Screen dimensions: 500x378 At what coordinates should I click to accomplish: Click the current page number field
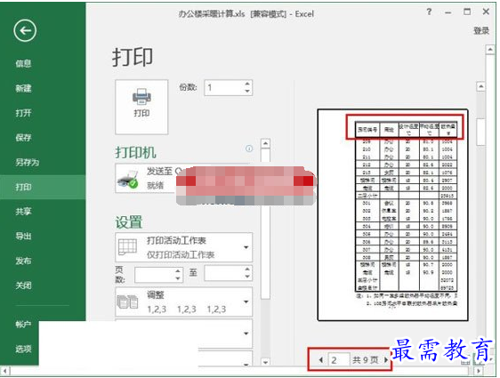pyautogui.click(x=338, y=360)
